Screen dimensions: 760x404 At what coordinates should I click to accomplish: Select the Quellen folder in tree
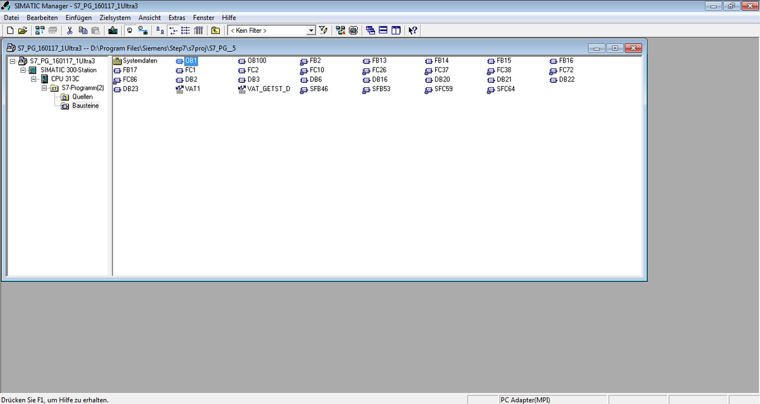tap(82, 97)
